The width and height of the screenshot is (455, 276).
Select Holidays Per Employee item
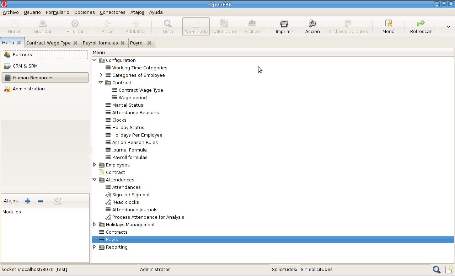(137, 135)
